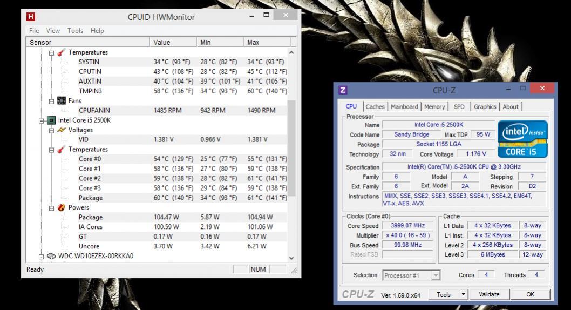Switch to the SPD tab in CPU-Z
571x310 pixels.
(x=459, y=107)
